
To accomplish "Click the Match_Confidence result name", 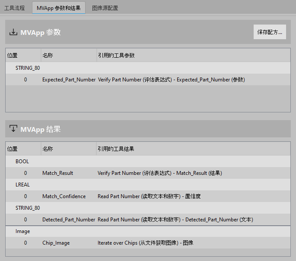I will [64, 196].
